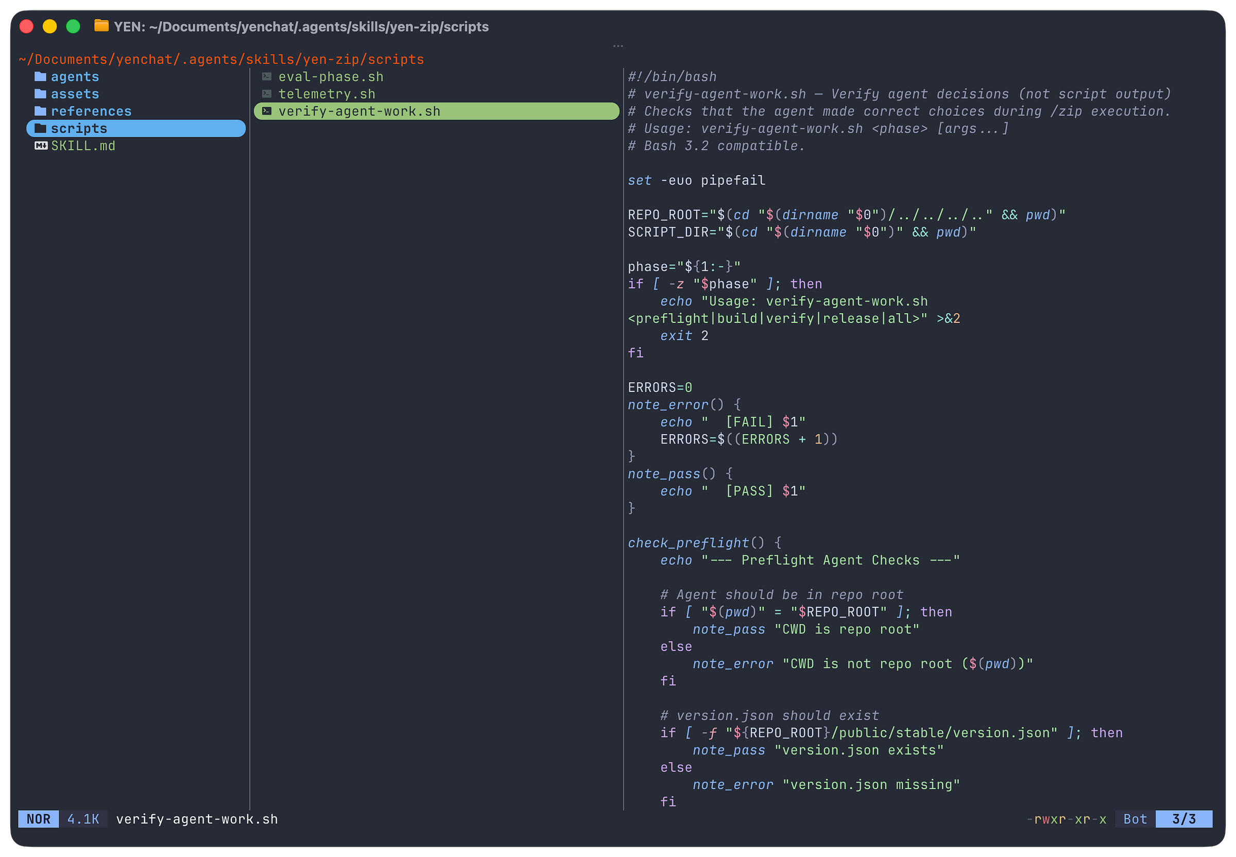Screen dimensions: 1236x857
Task: Click the orange folder icon in title bar
Action: (101, 26)
